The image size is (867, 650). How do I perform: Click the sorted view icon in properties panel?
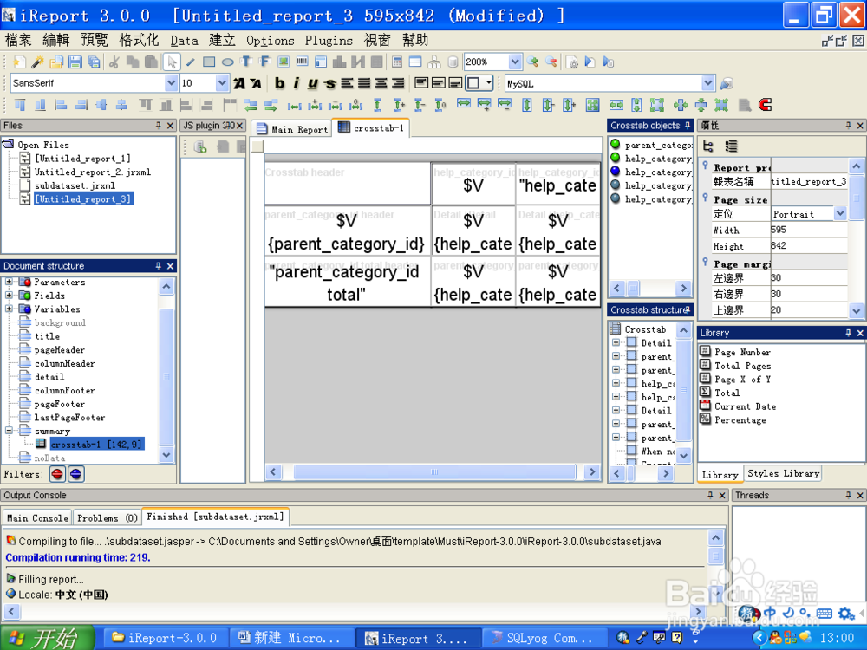(x=731, y=146)
